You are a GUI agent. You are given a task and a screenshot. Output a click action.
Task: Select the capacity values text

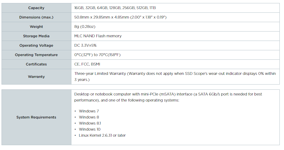click(x=115, y=8)
